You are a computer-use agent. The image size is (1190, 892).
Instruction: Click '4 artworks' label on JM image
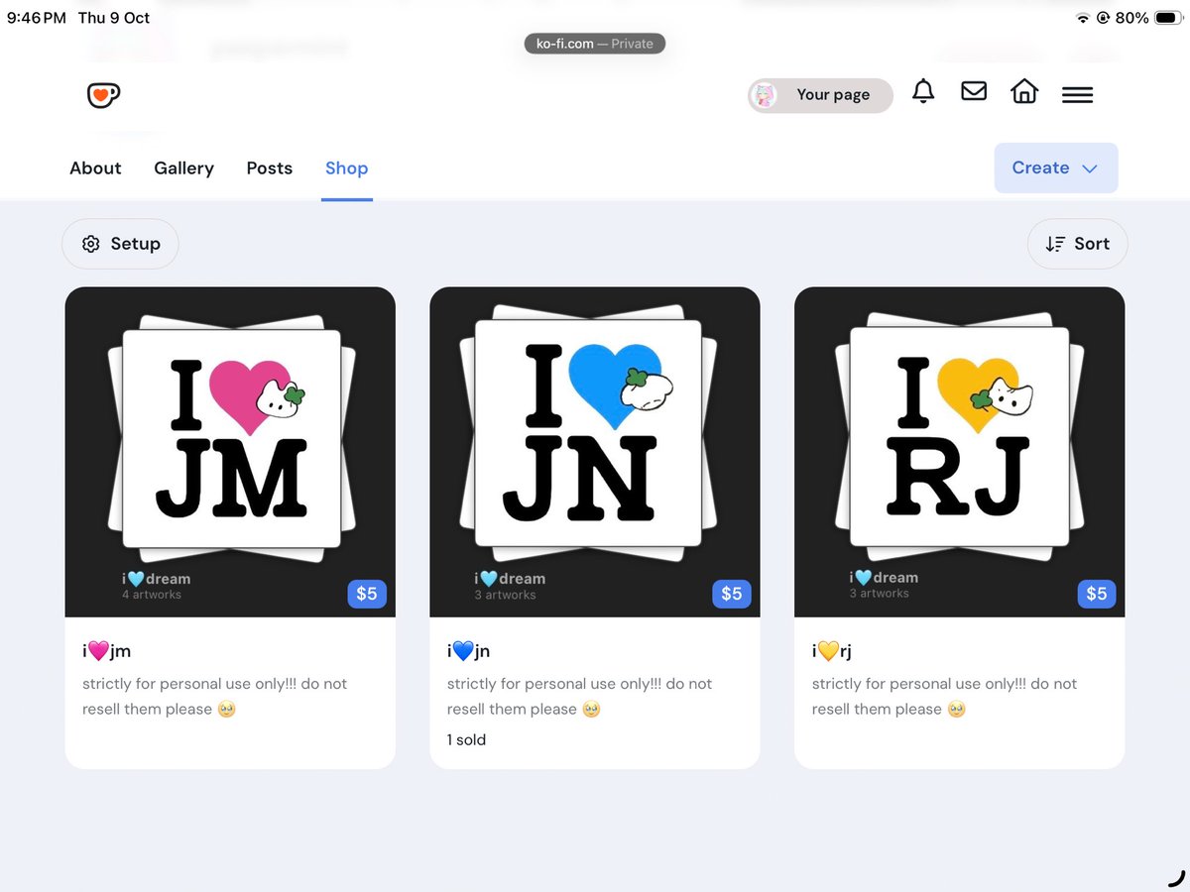pos(152,595)
